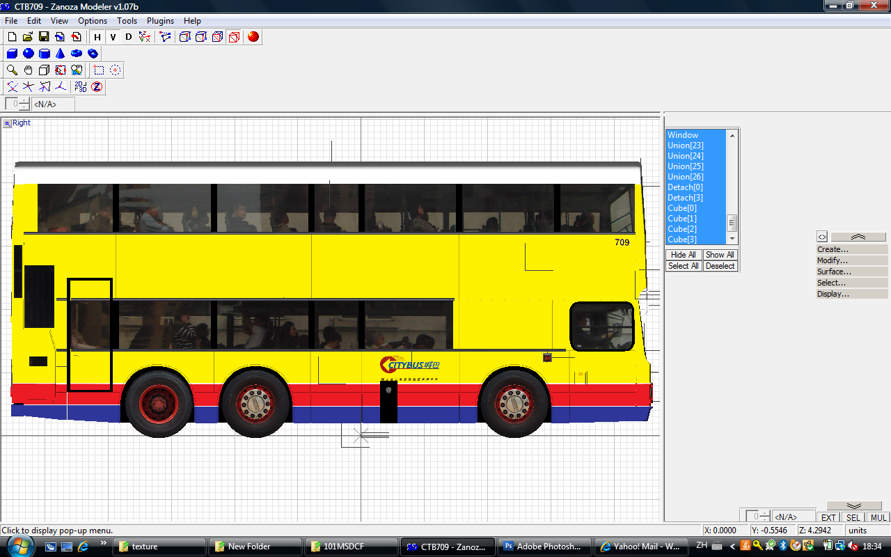Click the white cube view icon

[44, 70]
